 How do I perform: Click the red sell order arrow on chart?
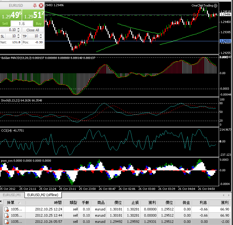click(194, 15)
